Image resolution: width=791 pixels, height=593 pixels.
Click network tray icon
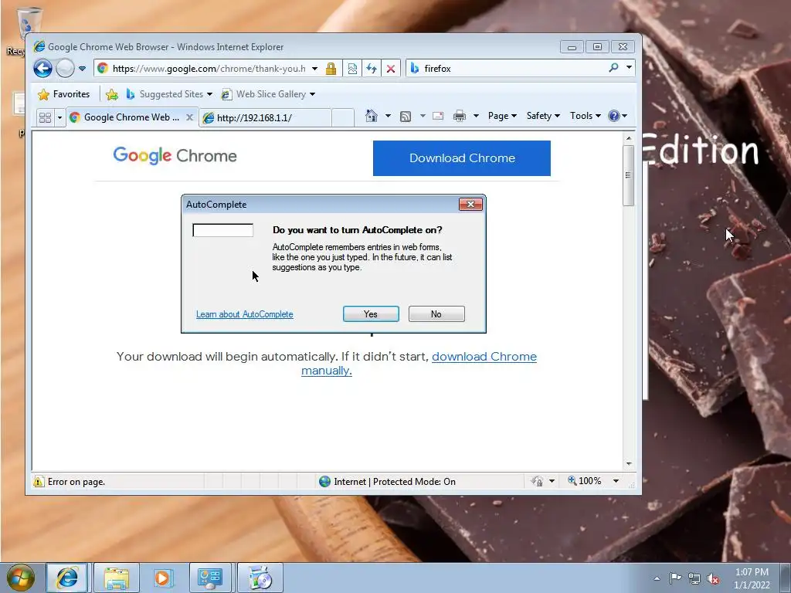point(694,578)
